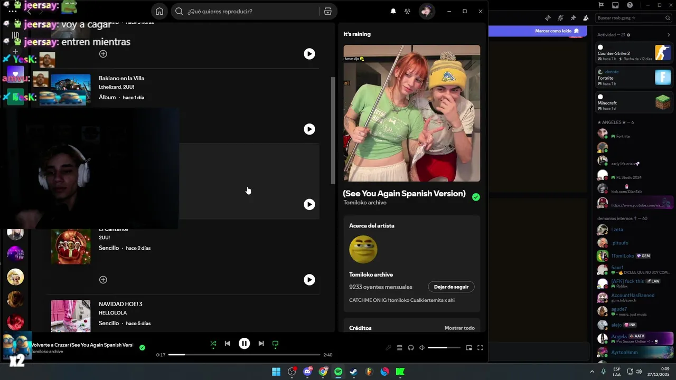Open the ESP LAA language switcher
The height and width of the screenshot is (380, 676).
click(617, 372)
